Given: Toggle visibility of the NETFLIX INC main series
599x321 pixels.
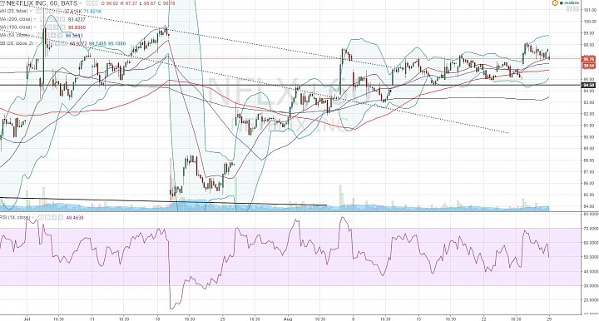Looking at the screenshot, I should pos(88,3).
